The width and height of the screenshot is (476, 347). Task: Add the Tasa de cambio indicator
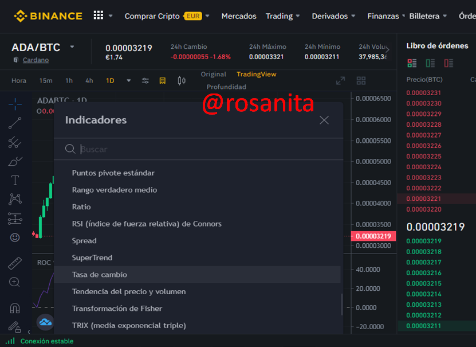click(197, 275)
